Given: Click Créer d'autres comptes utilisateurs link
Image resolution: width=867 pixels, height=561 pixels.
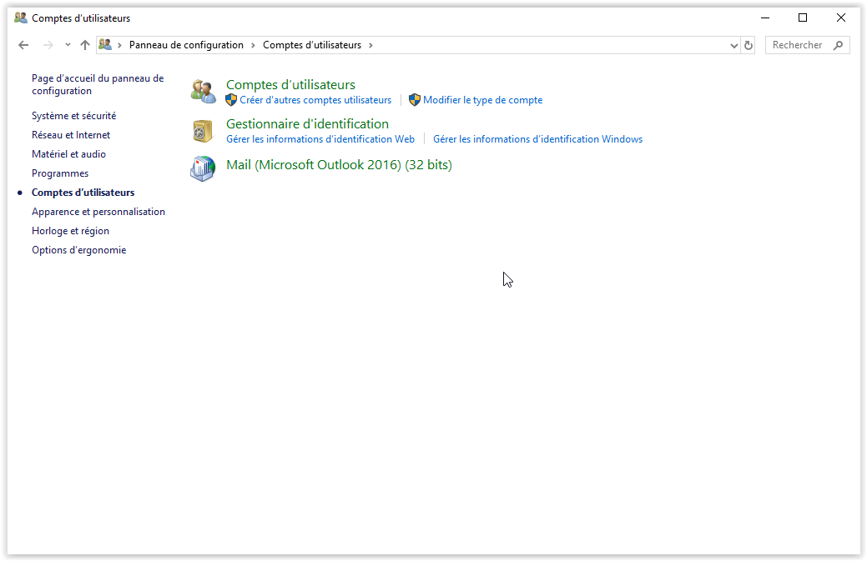Looking at the screenshot, I should [315, 100].
